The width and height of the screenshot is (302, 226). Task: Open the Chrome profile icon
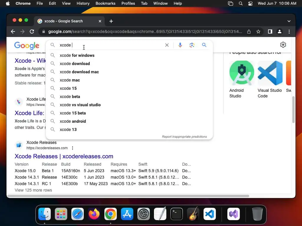coord(280,31)
